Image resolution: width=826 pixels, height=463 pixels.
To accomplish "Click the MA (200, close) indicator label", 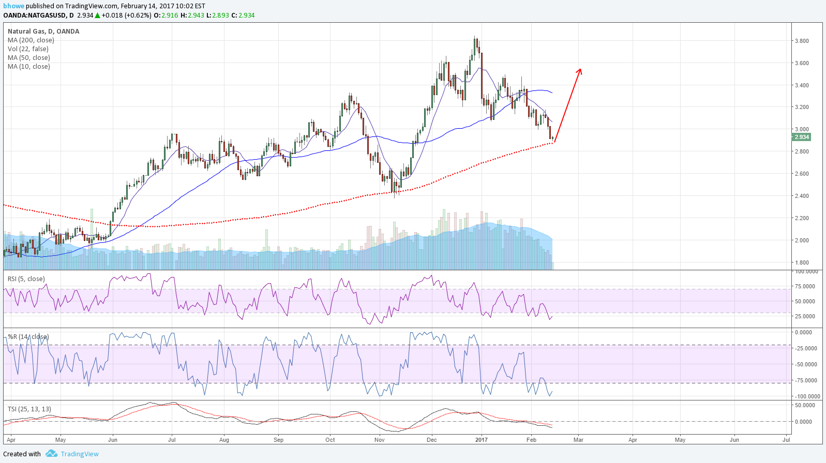I will [31, 40].
